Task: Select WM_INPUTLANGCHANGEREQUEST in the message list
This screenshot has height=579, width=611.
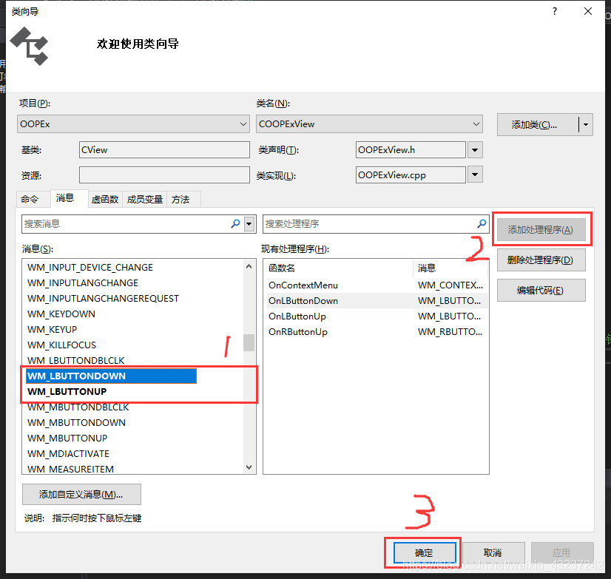Action: [103, 299]
